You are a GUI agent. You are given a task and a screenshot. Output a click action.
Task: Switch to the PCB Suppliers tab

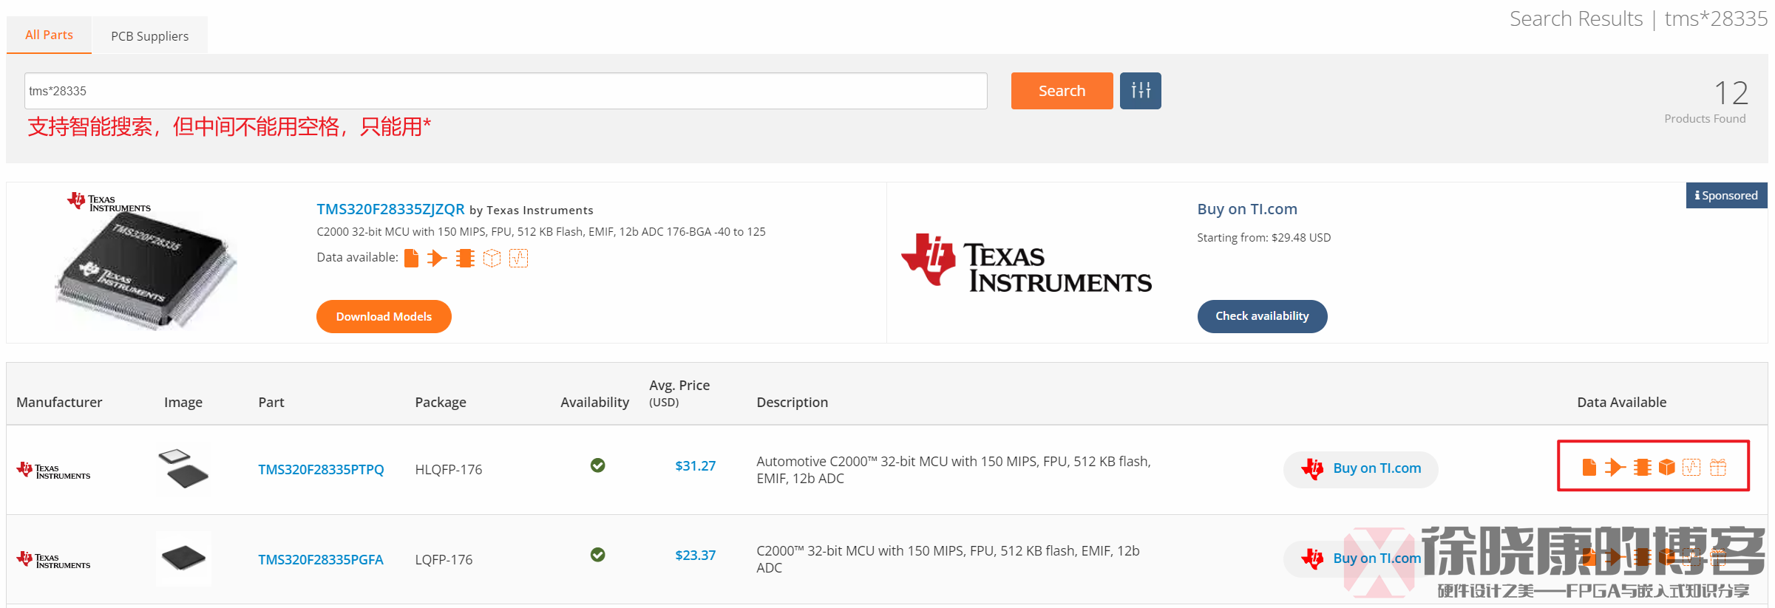(149, 35)
